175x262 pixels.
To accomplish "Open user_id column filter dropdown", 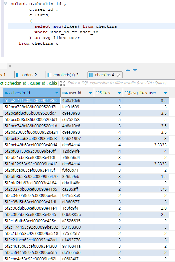I will 90,93.
